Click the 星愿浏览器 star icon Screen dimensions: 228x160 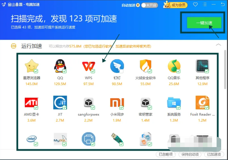click(32, 66)
